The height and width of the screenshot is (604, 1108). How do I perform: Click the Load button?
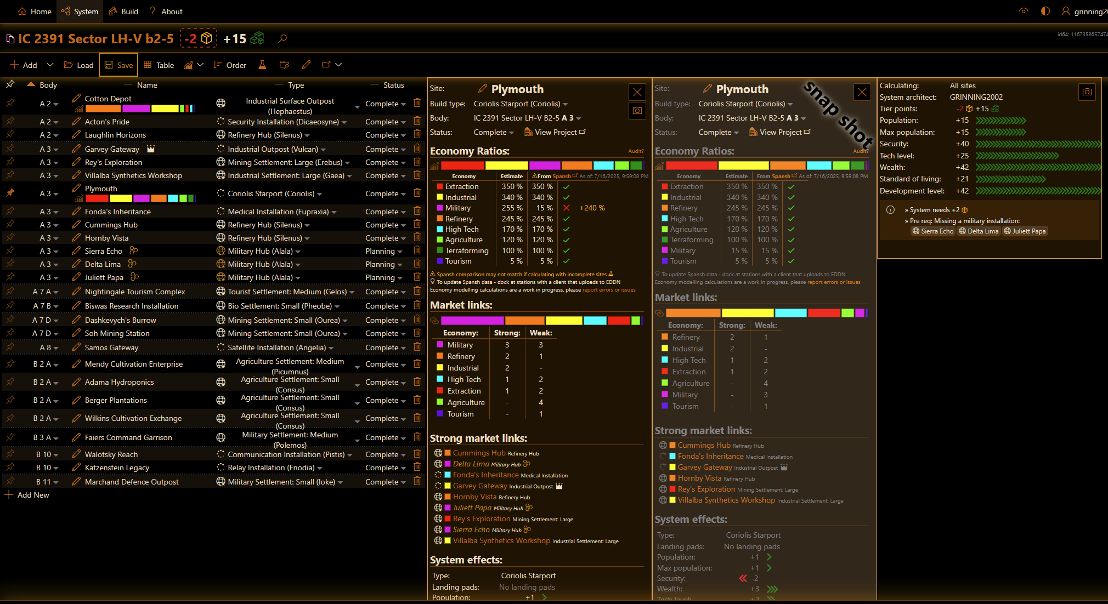[78, 65]
